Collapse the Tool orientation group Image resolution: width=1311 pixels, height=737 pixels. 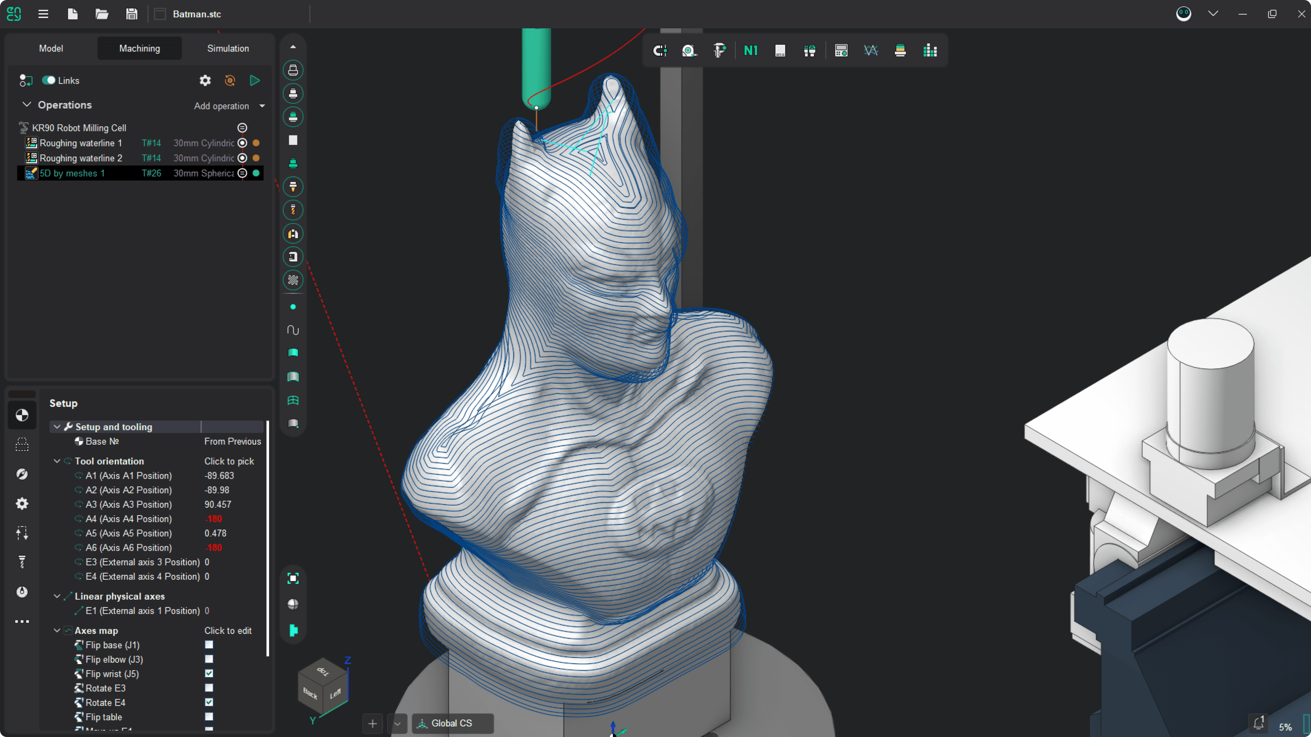click(x=57, y=461)
